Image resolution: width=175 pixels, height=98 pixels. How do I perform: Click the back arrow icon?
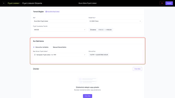[4, 3]
